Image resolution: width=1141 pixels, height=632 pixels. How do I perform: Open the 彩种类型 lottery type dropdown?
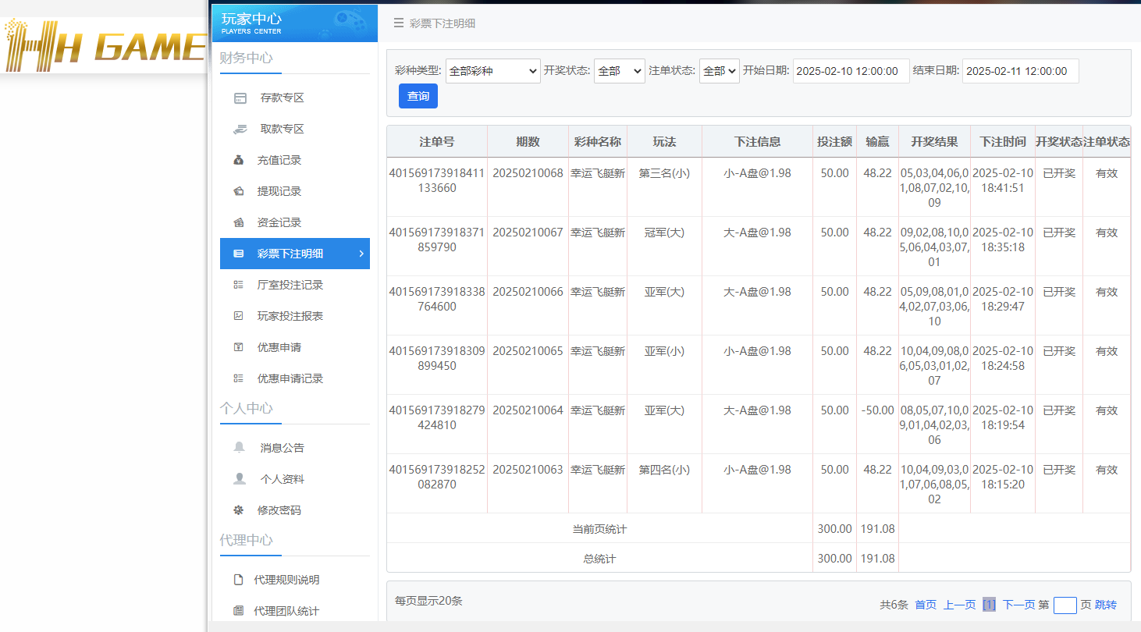(x=492, y=70)
